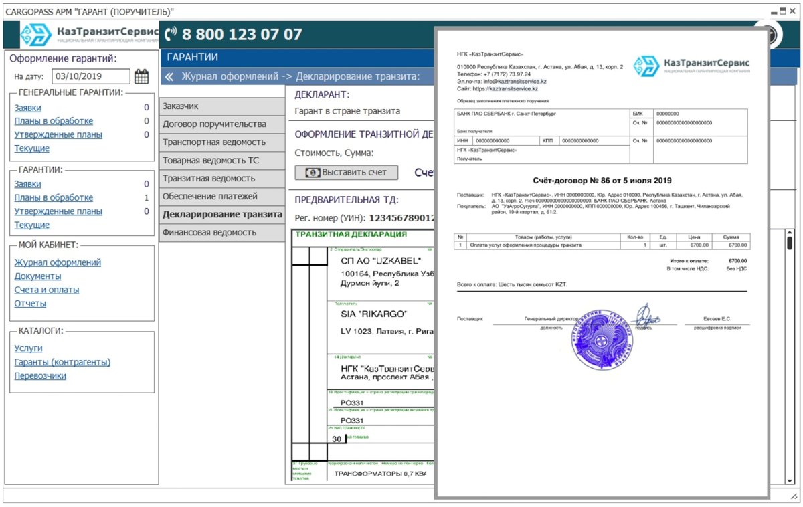Switch to Товарная ведомость ТС tab
Image resolution: width=803 pixels, height=507 pixels.
222,160
